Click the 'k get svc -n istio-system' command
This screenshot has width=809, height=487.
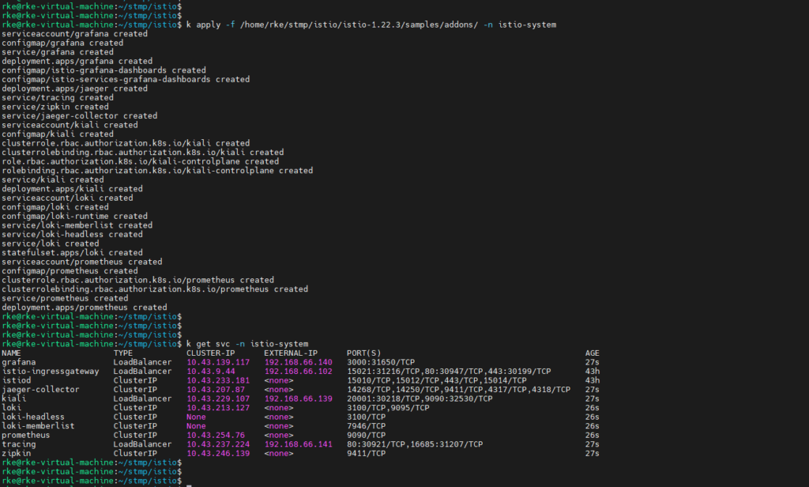point(247,344)
